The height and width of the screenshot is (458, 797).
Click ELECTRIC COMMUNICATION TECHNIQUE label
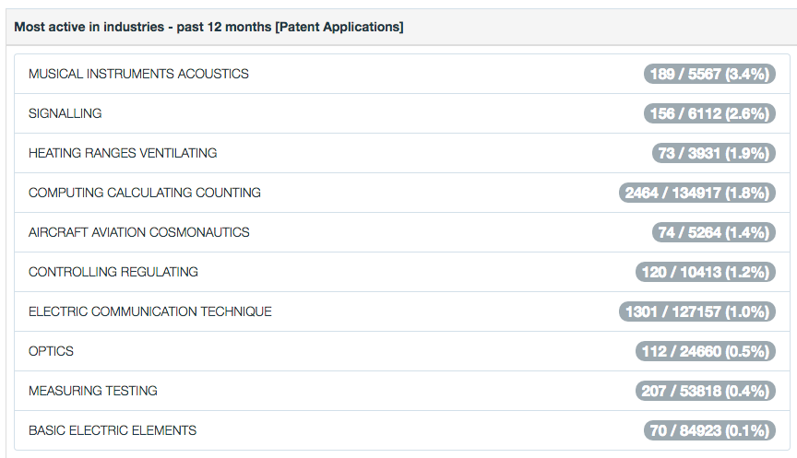[x=150, y=311]
